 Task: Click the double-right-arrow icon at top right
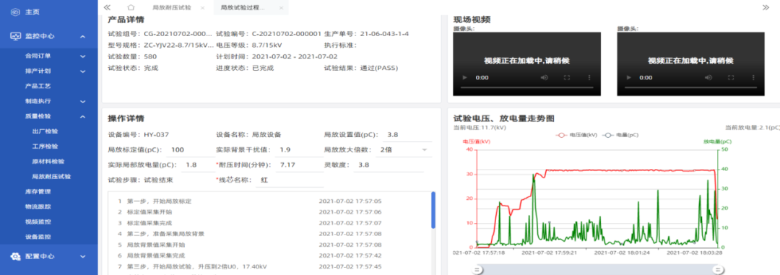click(766, 7)
